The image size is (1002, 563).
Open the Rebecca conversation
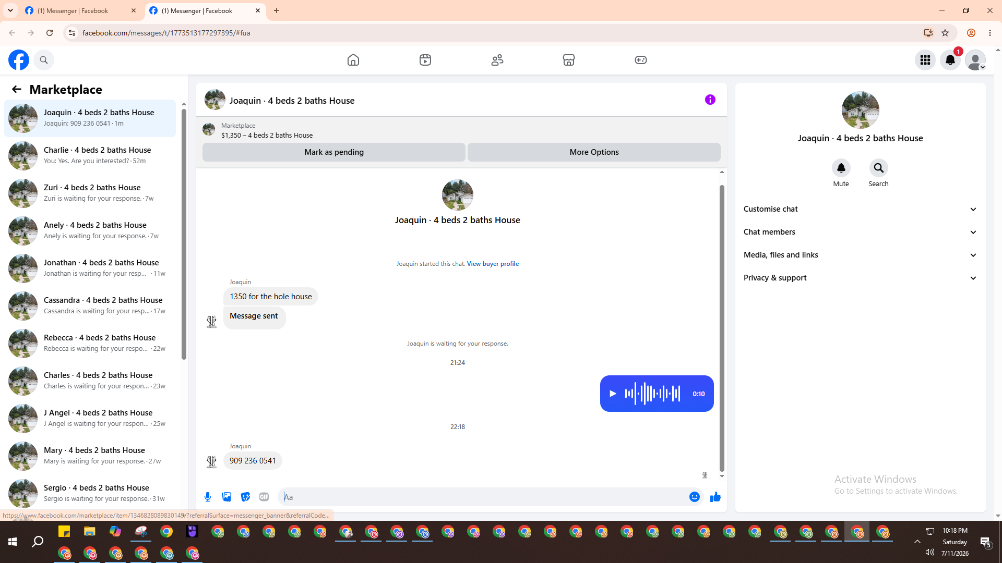[90, 343]
